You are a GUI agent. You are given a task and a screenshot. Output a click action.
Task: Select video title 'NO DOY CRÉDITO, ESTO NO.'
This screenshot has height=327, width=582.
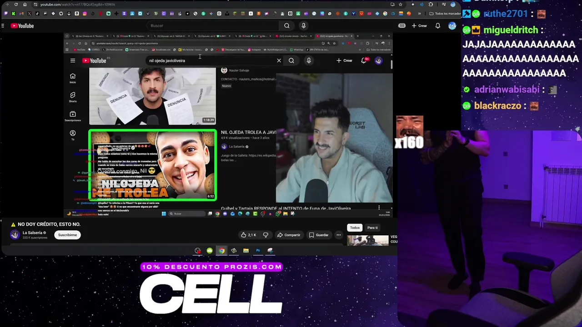49,224
